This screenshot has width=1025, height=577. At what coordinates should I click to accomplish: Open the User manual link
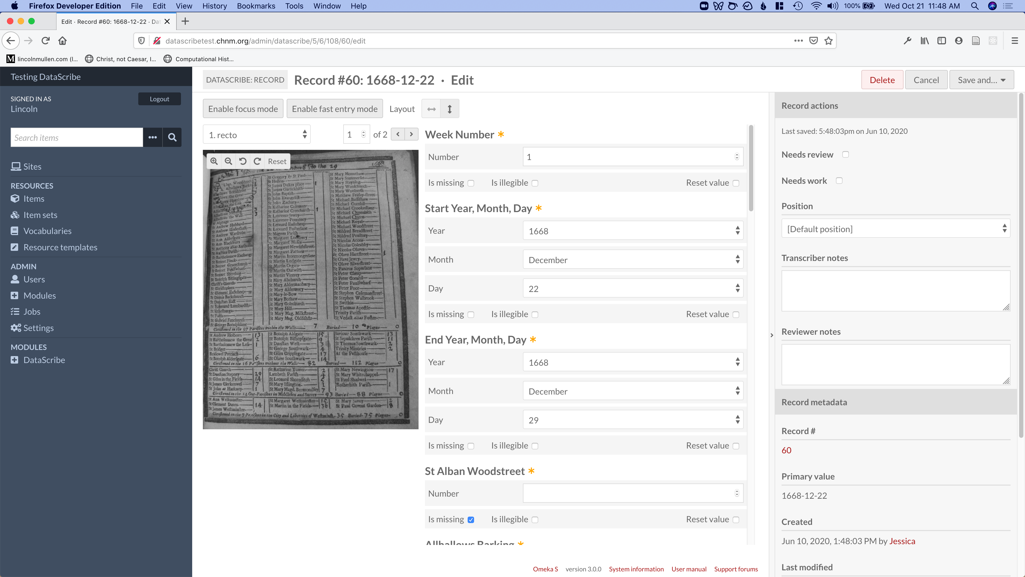click(689, 569)
